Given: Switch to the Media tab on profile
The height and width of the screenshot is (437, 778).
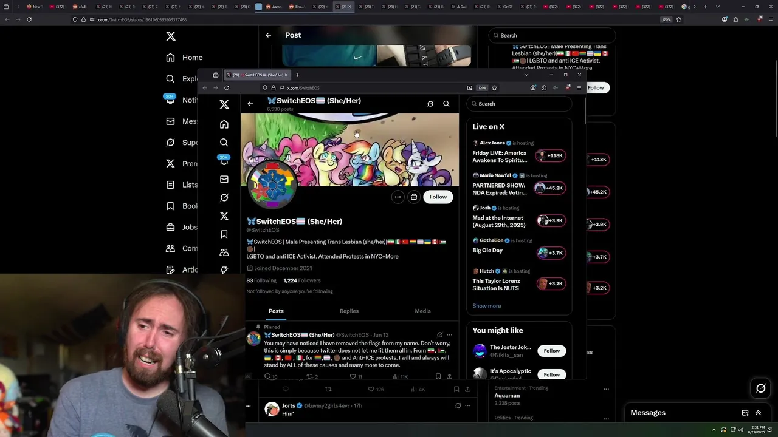Looking at the screenshot, I should (x=422, y=311).
